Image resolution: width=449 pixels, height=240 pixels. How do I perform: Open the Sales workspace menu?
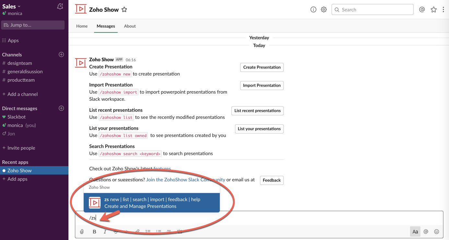11,6
